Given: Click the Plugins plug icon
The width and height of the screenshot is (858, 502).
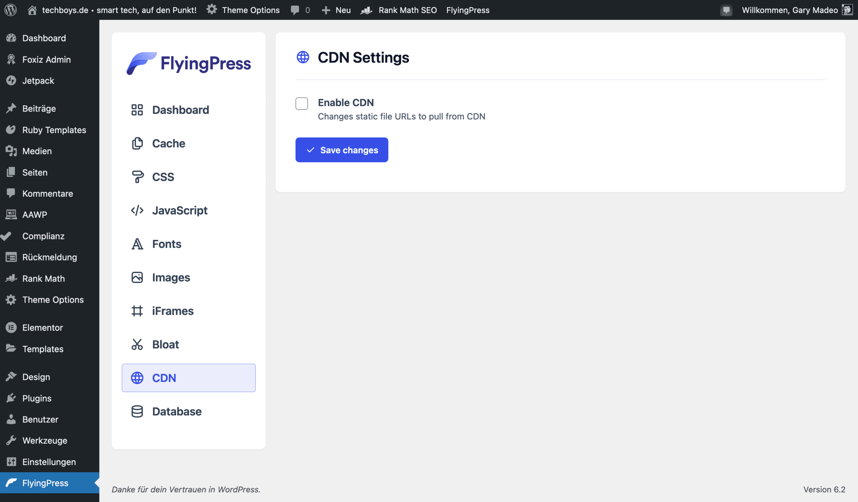Looking at the screenshot, I should pos(11,398).
